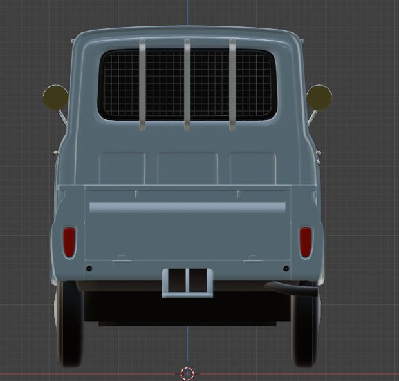The width and height of the screenshot is (399, 381).
Task: Select the left tailgate bolt hole
Action: coord(89,268)
